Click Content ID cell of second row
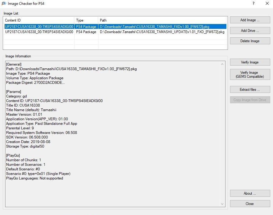273x215 pixels. click(39, 32)
